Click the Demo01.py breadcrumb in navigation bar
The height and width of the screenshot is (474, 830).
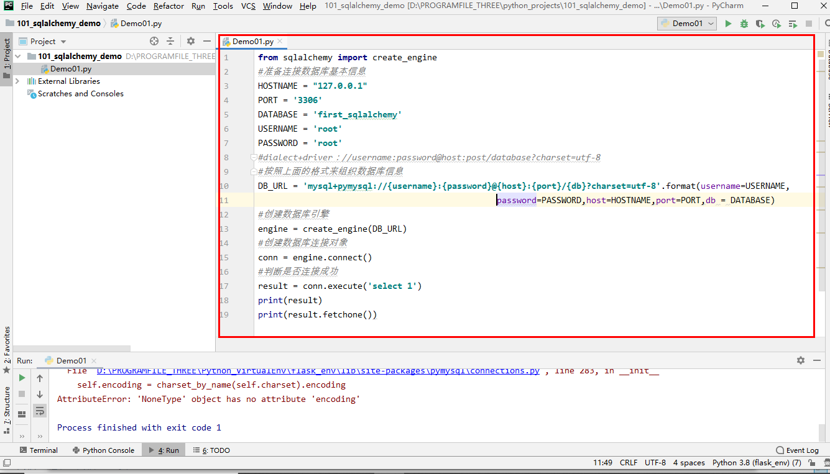[136, 24]
